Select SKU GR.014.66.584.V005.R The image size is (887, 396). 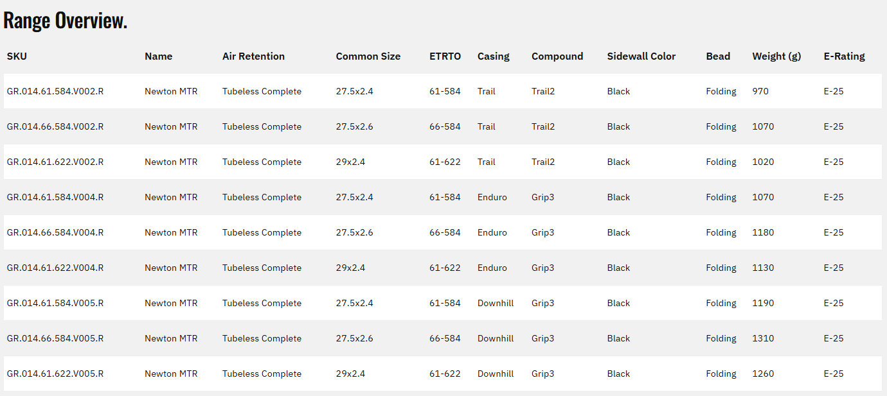55,338
